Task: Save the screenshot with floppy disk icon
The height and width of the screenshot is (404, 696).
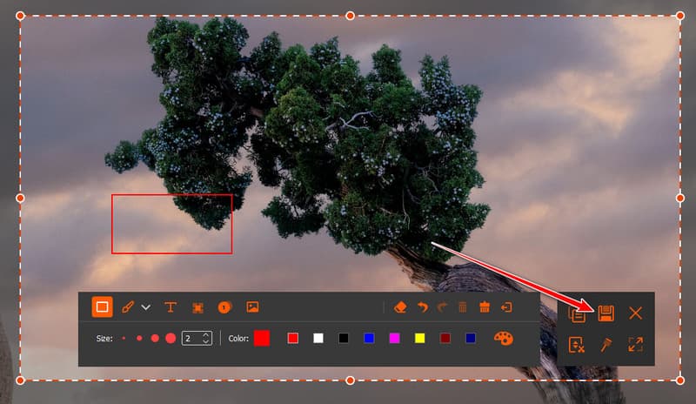Action: [606, 313]
